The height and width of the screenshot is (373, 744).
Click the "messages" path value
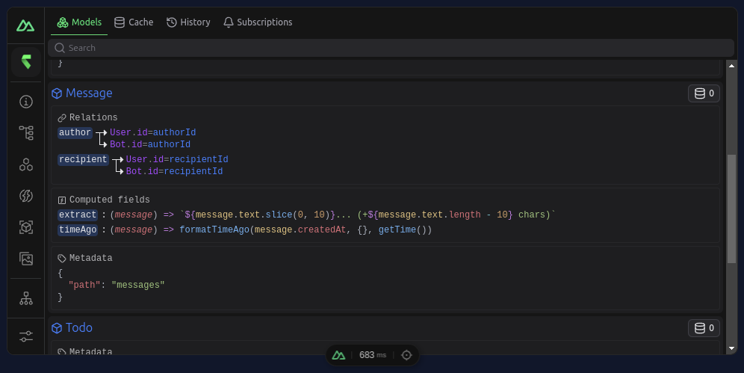click(x=138, y=286)
